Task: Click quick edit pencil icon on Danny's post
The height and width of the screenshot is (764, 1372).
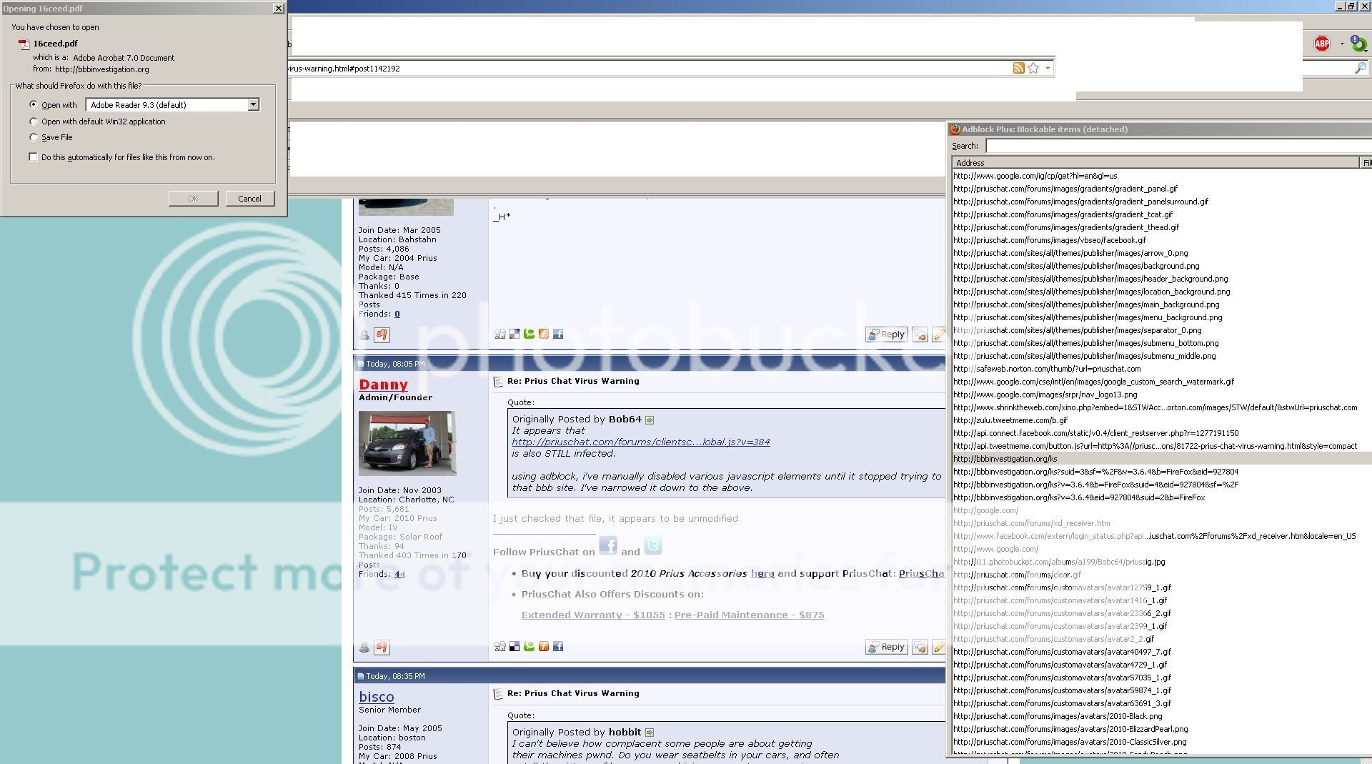Action: [939, 648]
